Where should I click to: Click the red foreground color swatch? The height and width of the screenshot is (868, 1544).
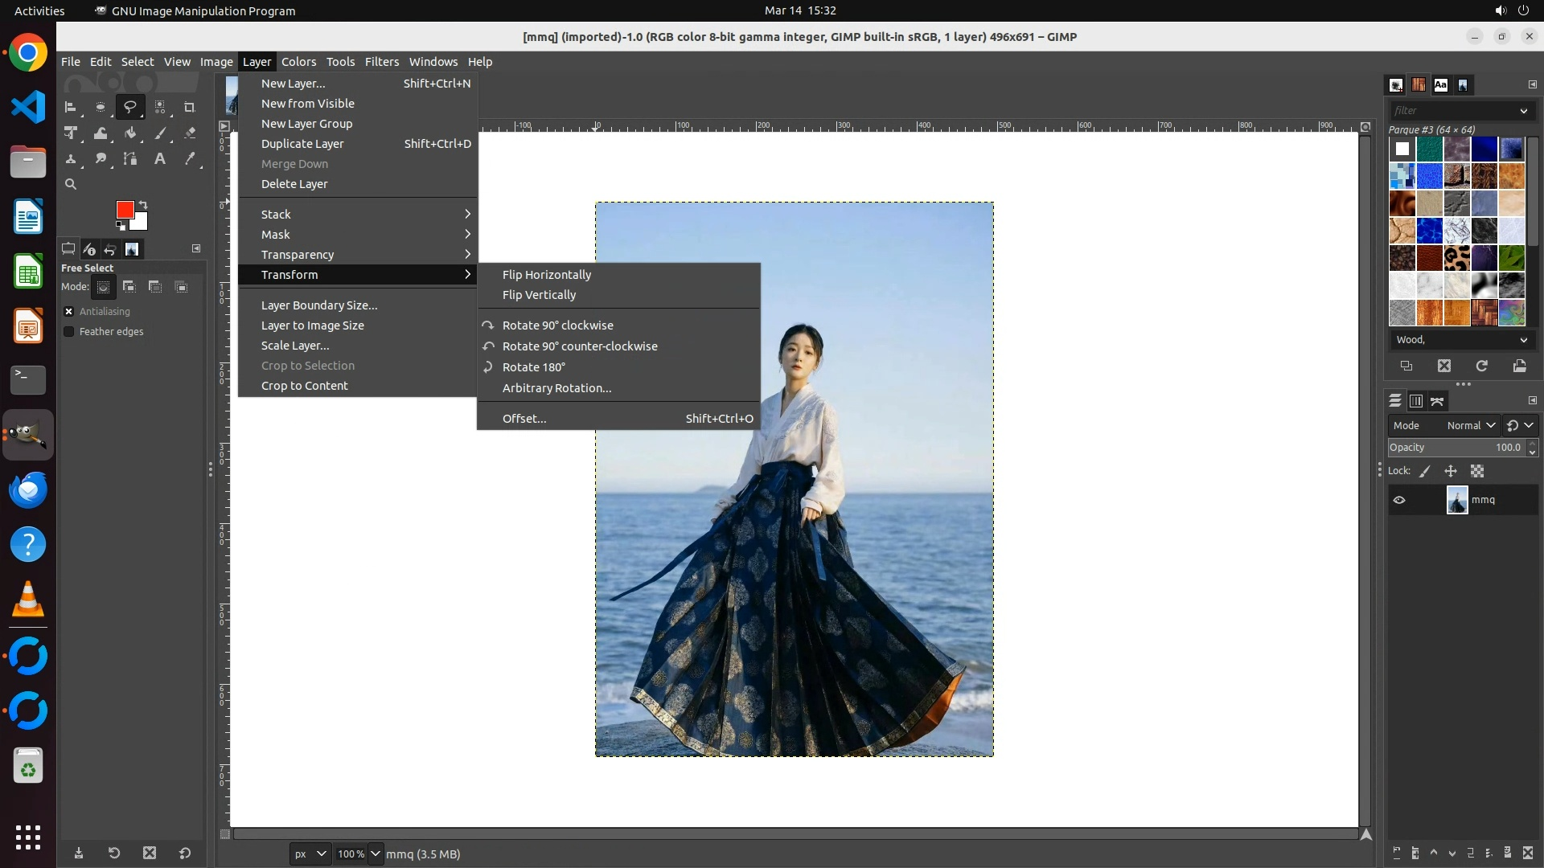click(124, 210)
